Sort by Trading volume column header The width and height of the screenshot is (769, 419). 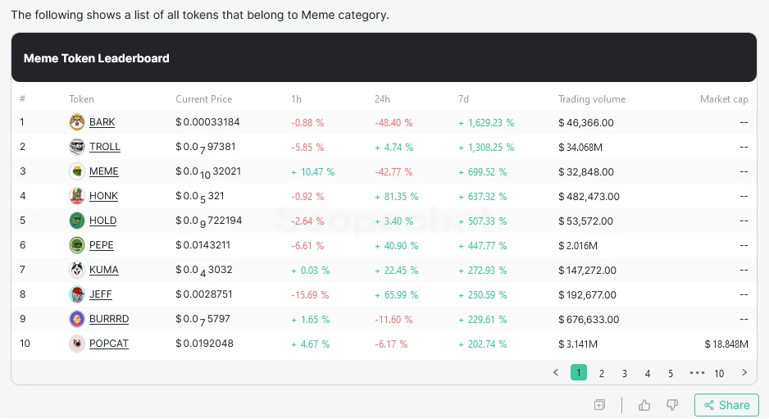tap(592, 99)
